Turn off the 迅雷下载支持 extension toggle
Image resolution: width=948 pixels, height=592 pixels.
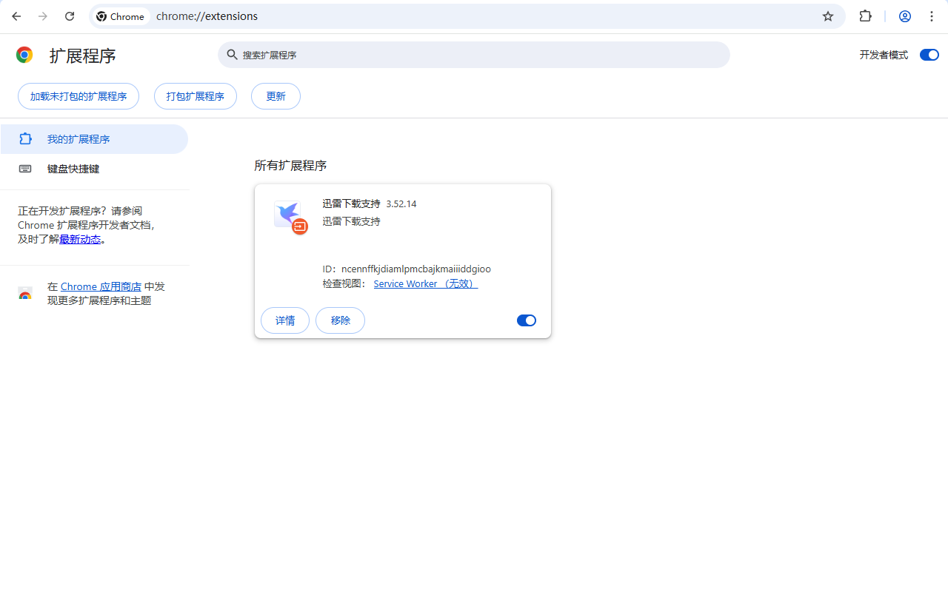526,320
